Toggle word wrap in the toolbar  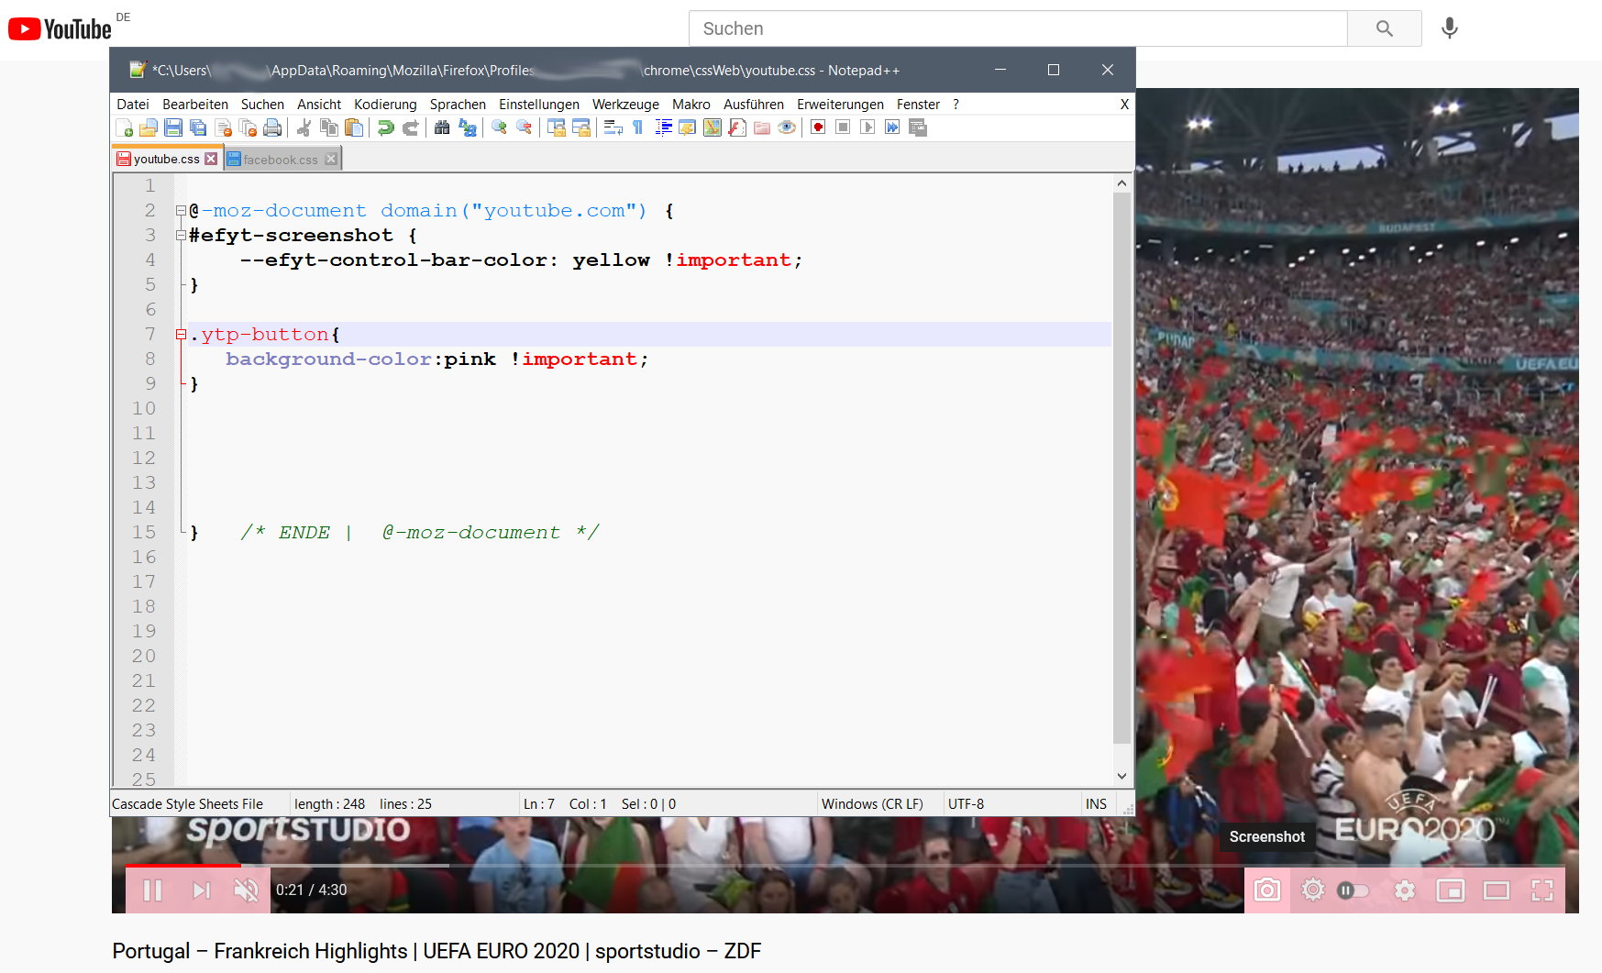[613, 127]
